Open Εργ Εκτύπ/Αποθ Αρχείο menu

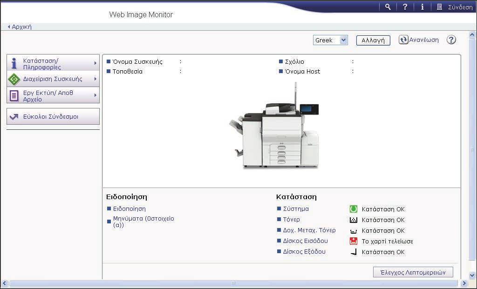tap(53, 95)
